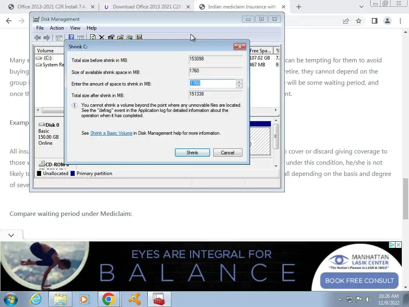Click the Back arrow in Disk Management toolbar
Image resolution: width=409 pixels, height=307 pixels.
point(38,38)
